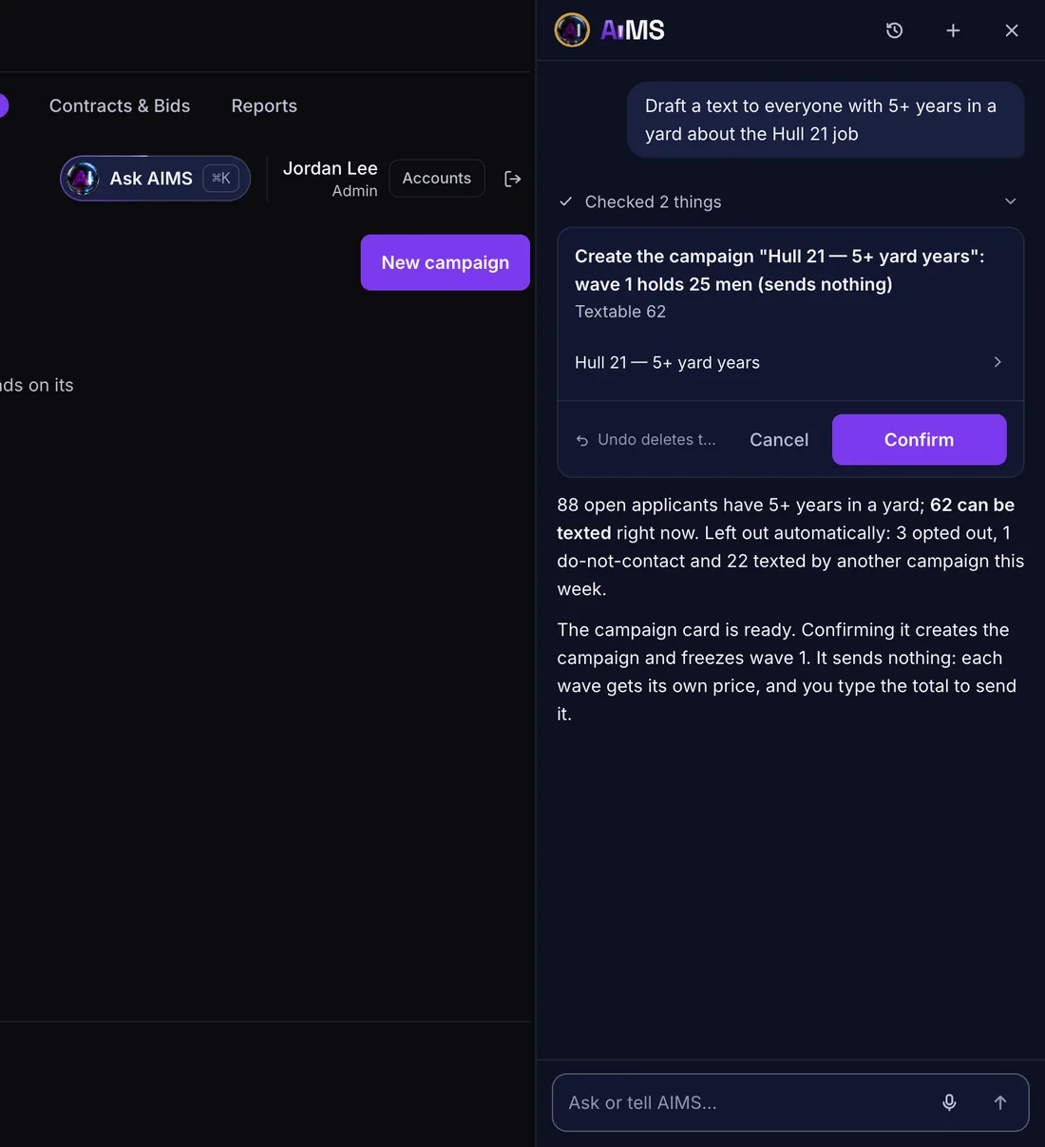Click the sign out icon beside Accounts

point(513,179)
